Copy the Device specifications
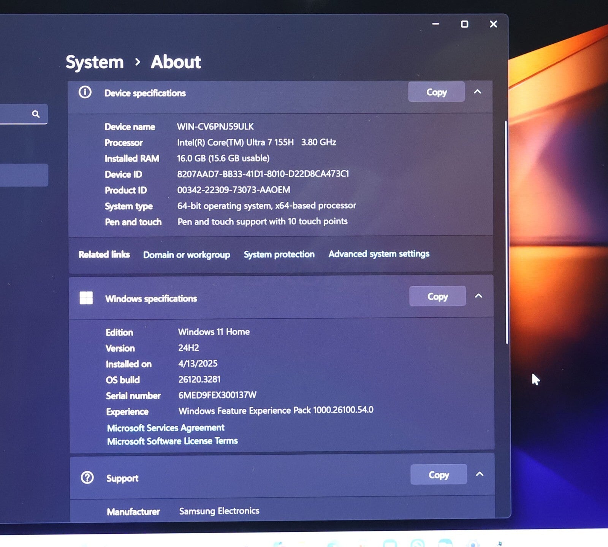 (x=437, y=92)
